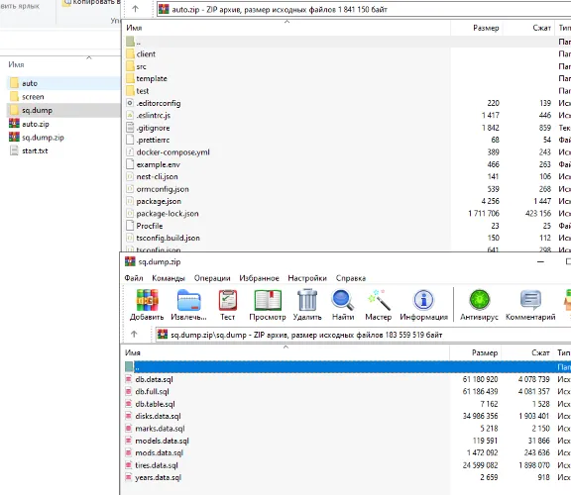This screenshot has width=571, height=495.
Task: Click the Извлечь (Extract) toolbar icon
Action: (x=188, y=300)
